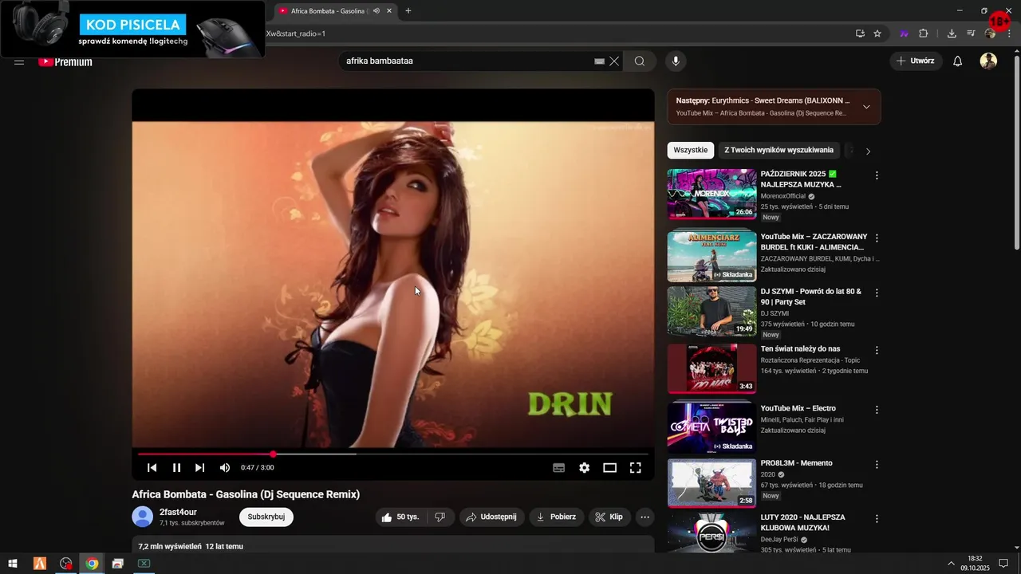Skip to next video in player
The height and width of the screenshot is (574, 1021).
tap(200, 468)
